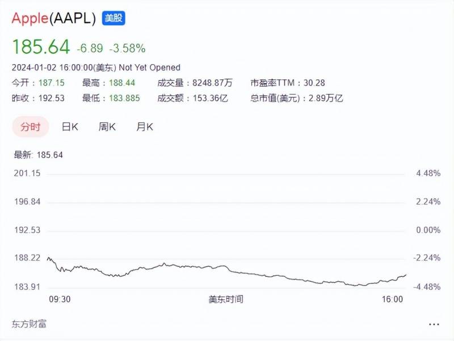
Task: Click the 昨收 value 192.53 in stats
Action: pos(52,98)
